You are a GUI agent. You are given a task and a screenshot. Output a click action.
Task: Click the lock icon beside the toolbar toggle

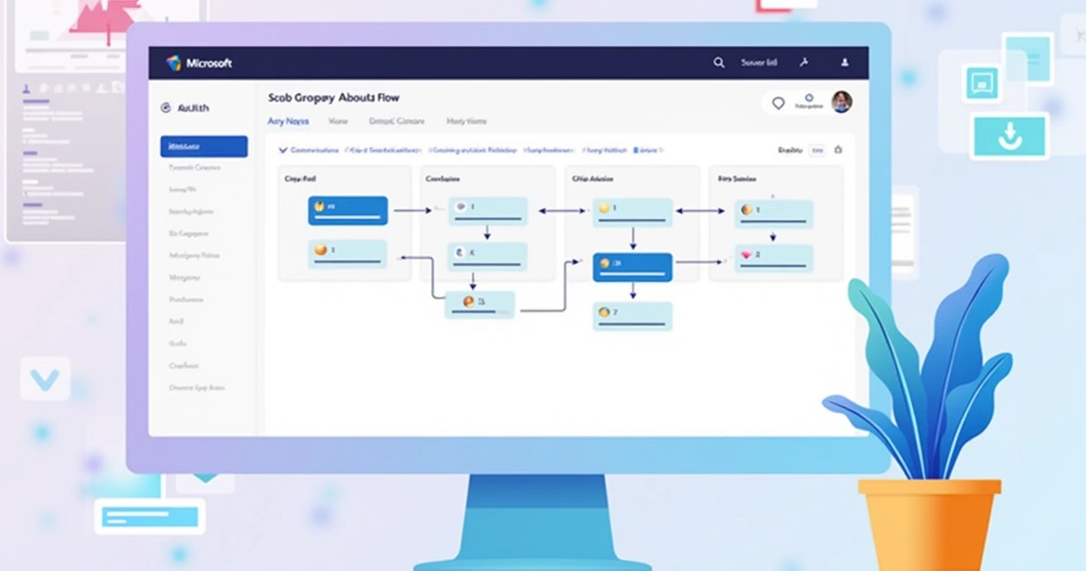[838, 150]
